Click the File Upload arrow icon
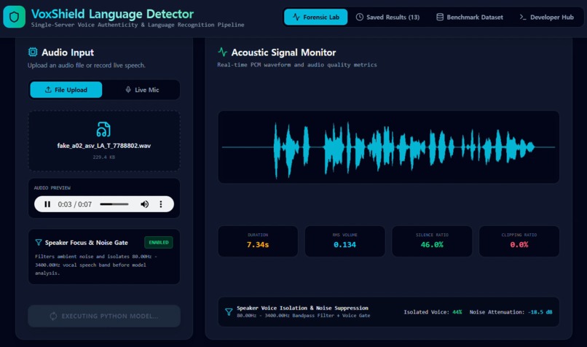Screen dimensions: 587x347 click(x=48, y=90)
